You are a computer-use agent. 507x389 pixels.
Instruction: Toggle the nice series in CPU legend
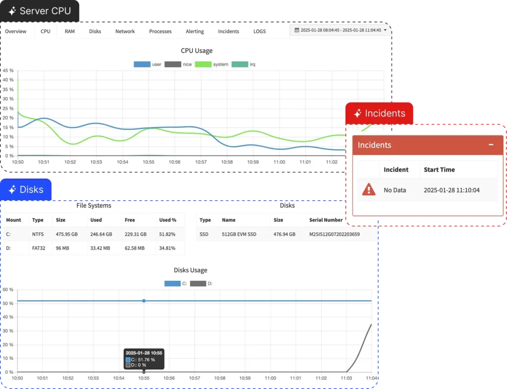tap(172, 64)
